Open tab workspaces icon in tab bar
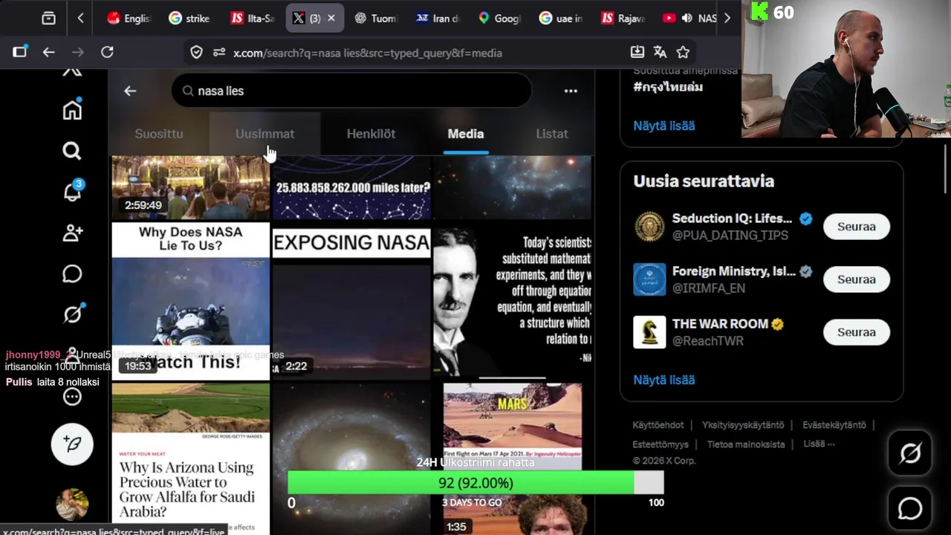The height and width of the screenshot is (535, 951). click(x=48, y=18)
